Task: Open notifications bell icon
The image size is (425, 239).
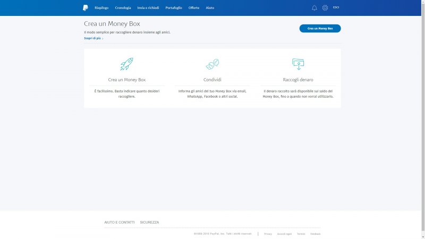Action: click(x=314, y=8)
